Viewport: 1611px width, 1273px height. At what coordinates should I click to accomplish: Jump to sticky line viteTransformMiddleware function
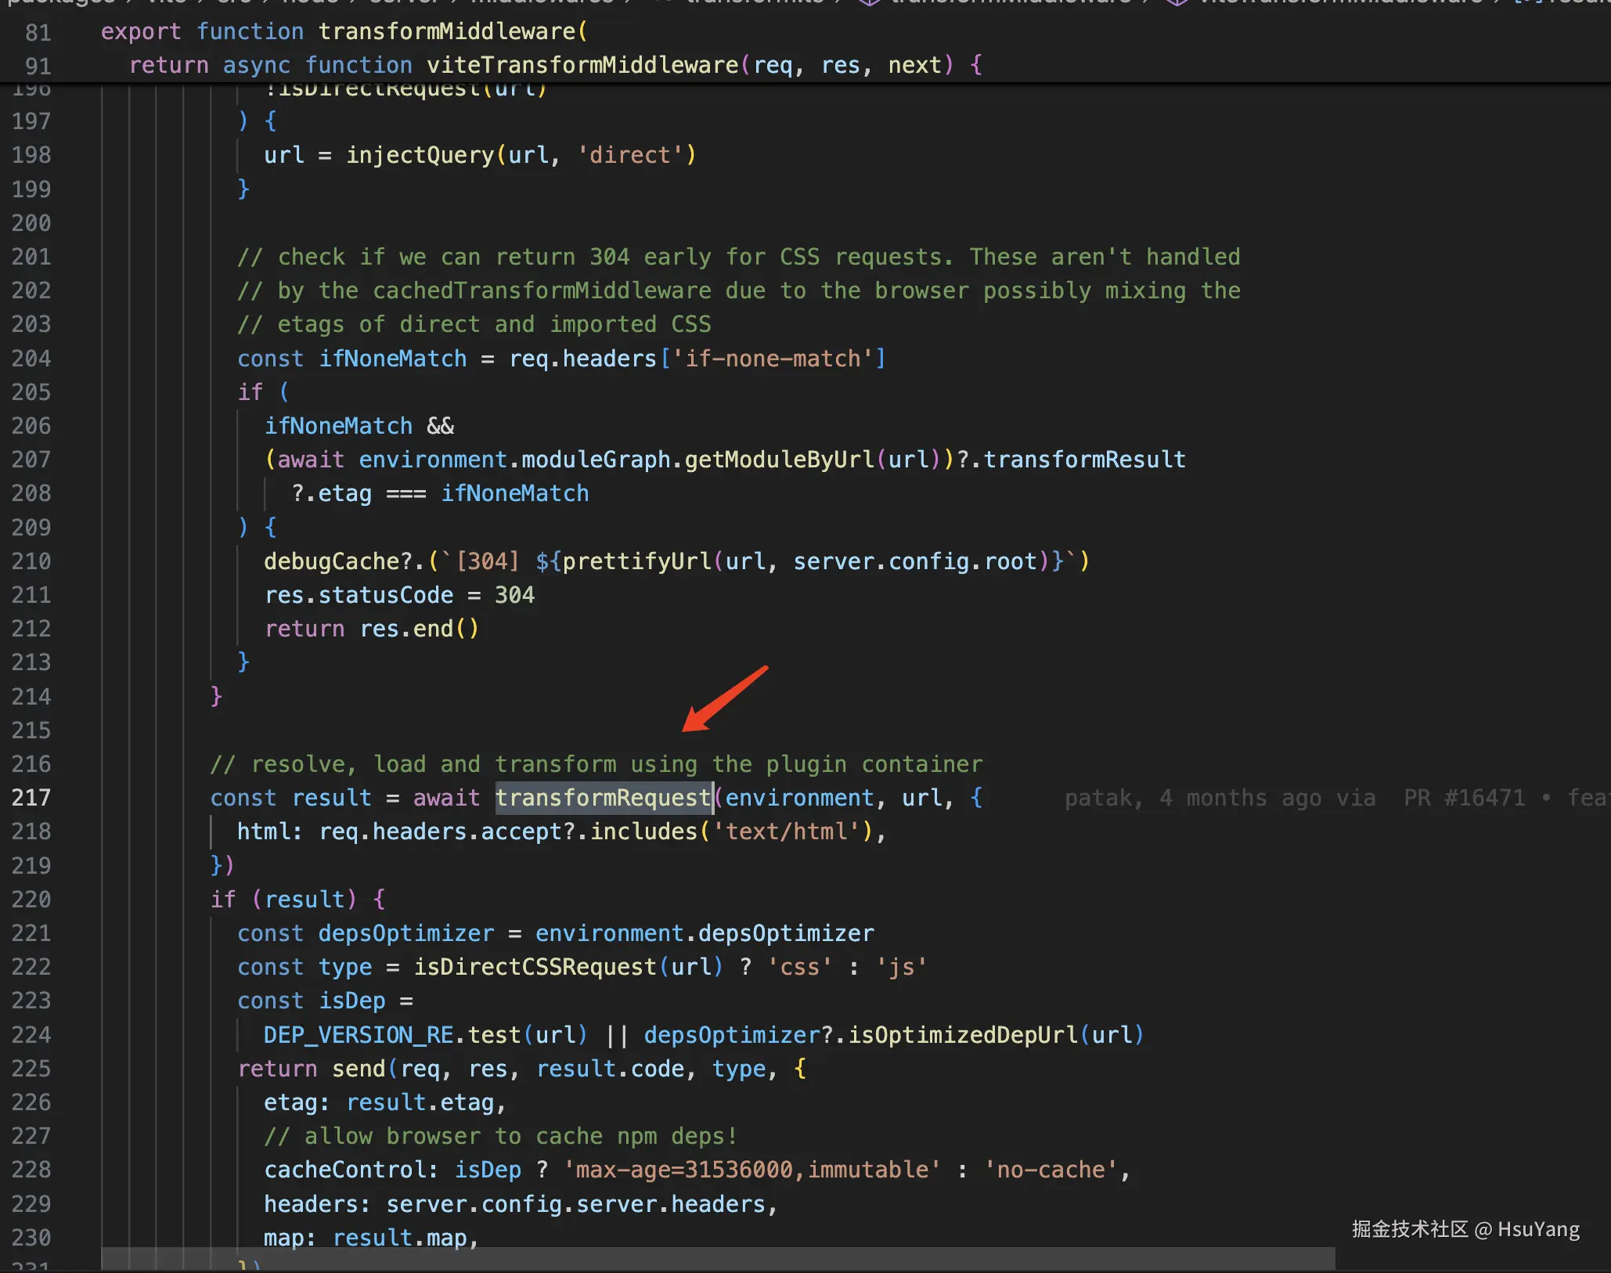click(582, 65)
